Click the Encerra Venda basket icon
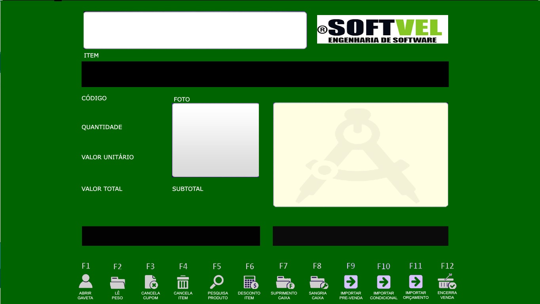This screenshot has width=540, height=304. (447, 281)
